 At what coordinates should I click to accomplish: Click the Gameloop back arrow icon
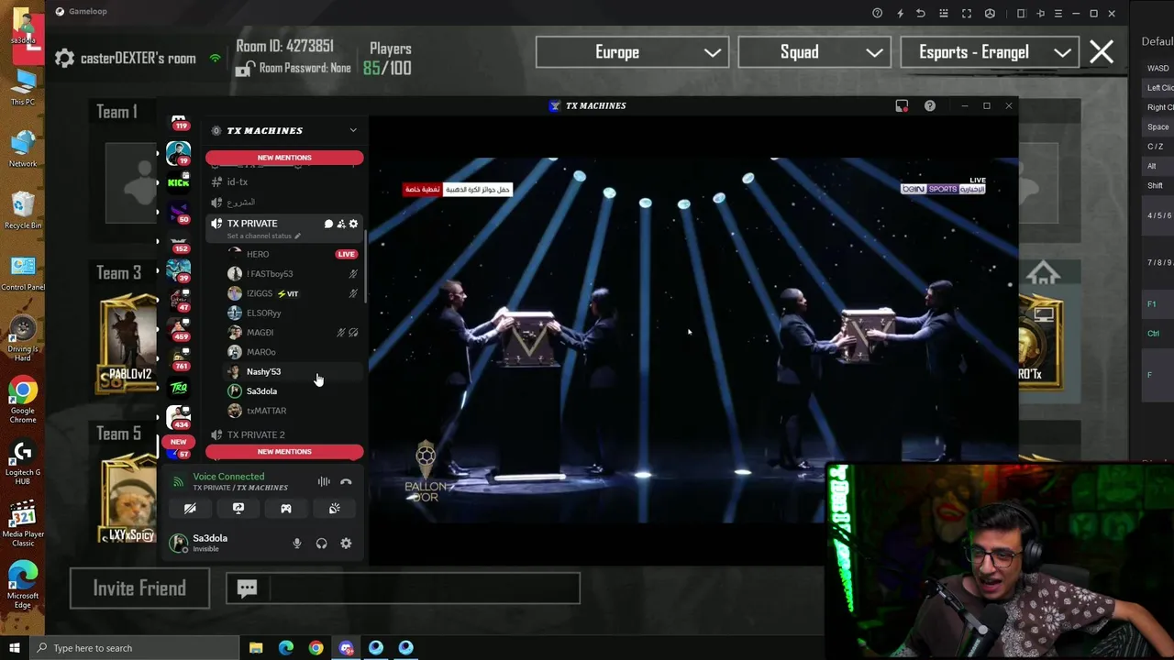click(x=921, y=13)
